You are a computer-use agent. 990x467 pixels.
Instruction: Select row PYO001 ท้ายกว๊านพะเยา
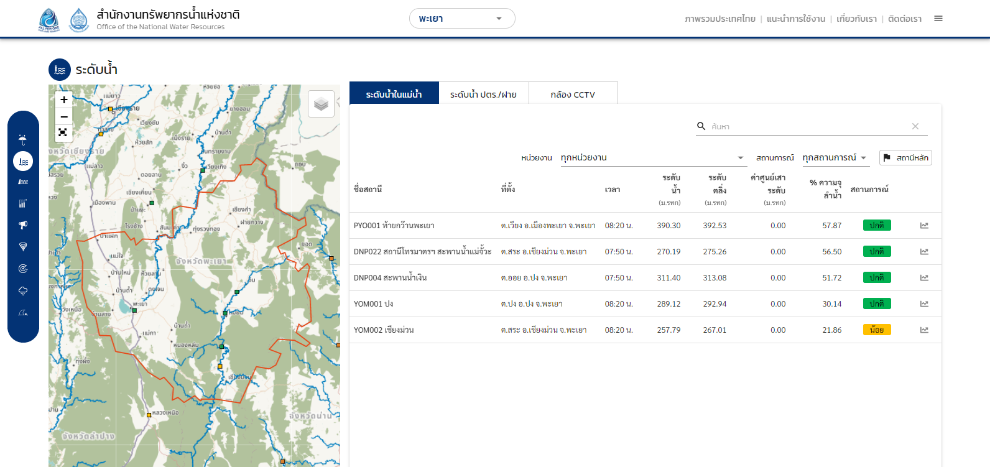point(645,226)
